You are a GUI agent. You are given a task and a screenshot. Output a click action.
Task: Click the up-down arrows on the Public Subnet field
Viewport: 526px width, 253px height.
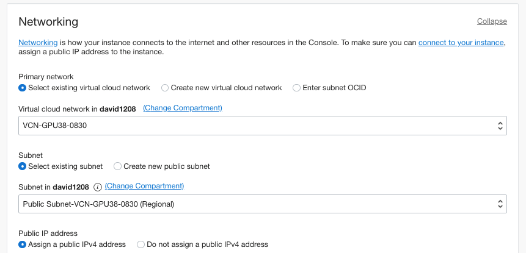point(500,204)
